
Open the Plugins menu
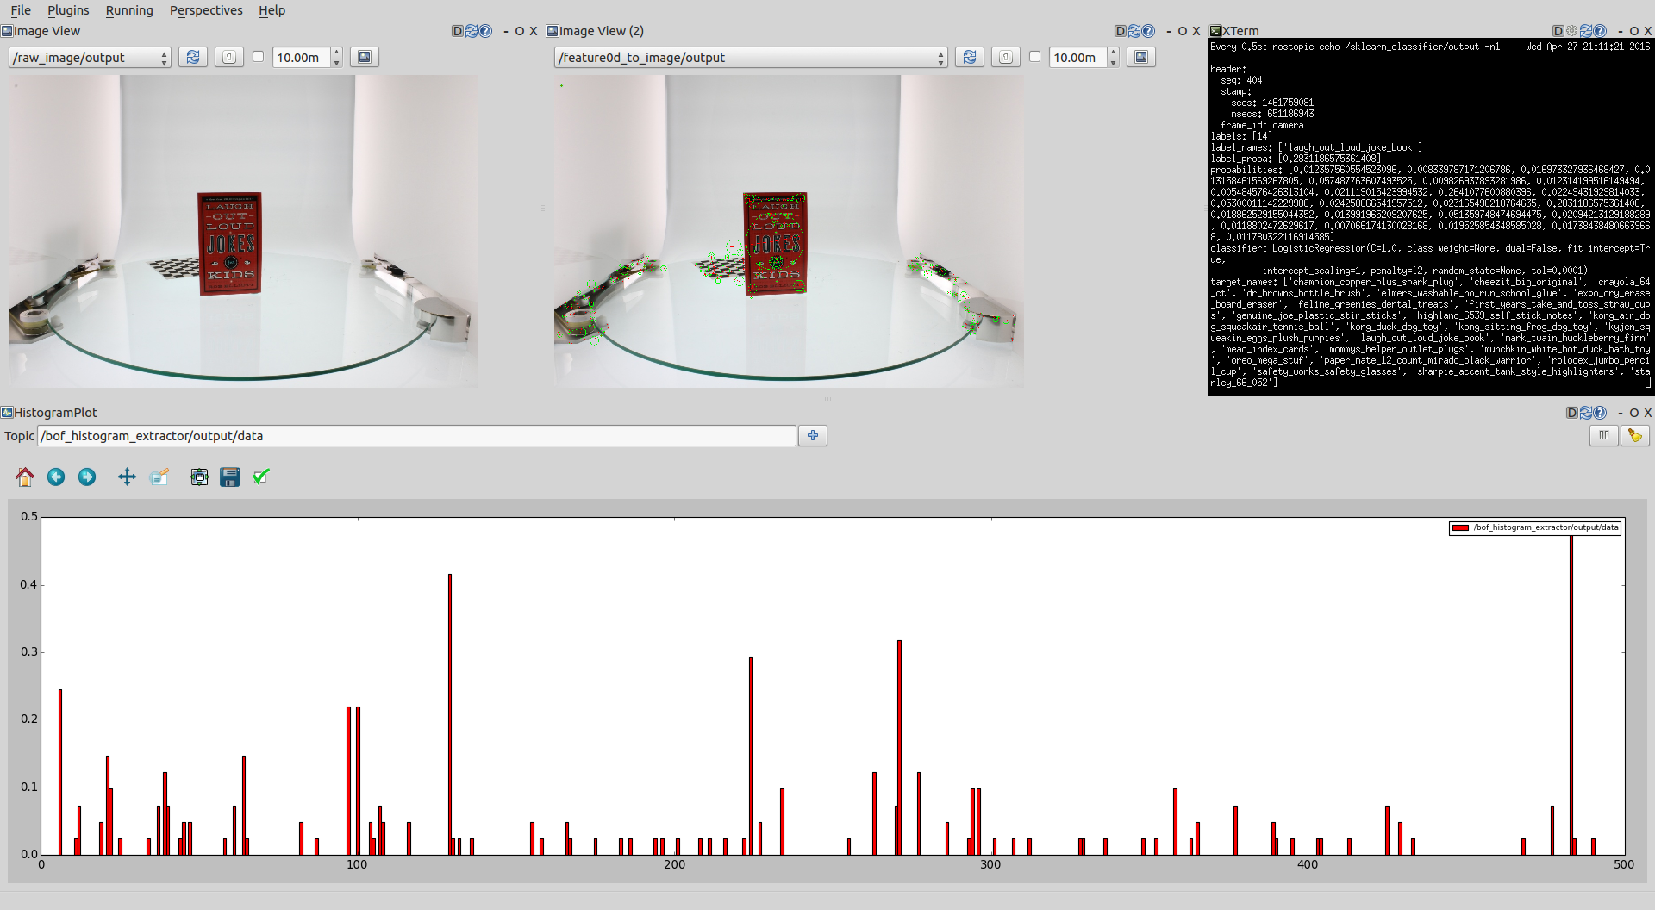(68, 10)
